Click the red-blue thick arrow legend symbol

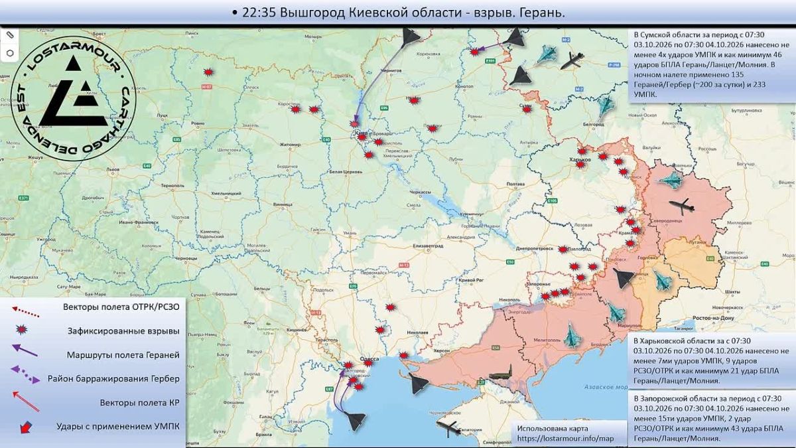pos(25,427)
